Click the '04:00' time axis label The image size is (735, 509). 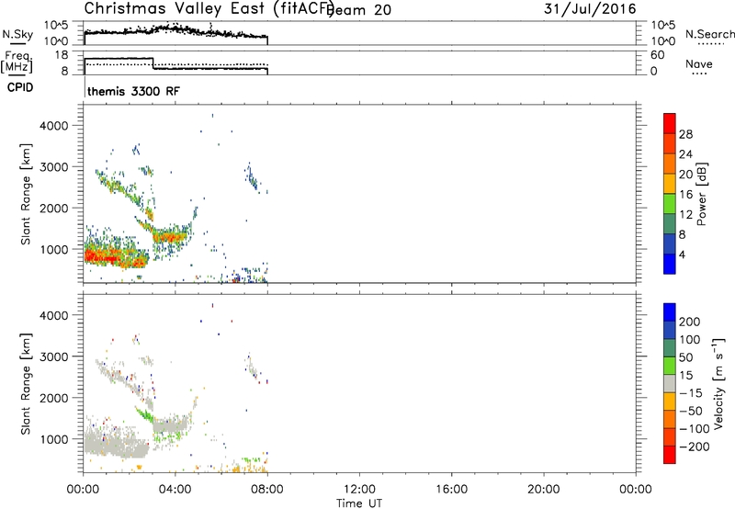[175, 490]
